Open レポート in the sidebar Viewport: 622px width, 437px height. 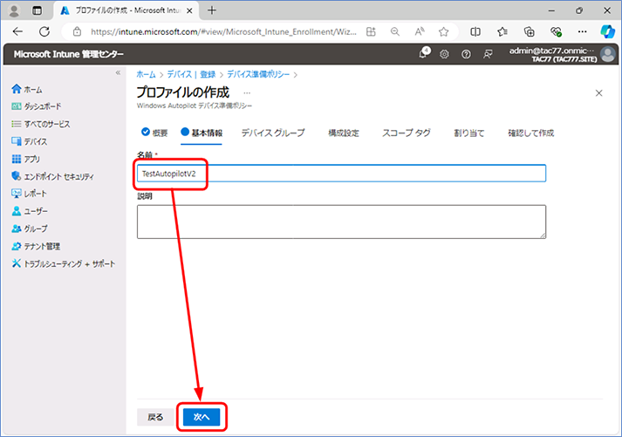pos(29,194)
